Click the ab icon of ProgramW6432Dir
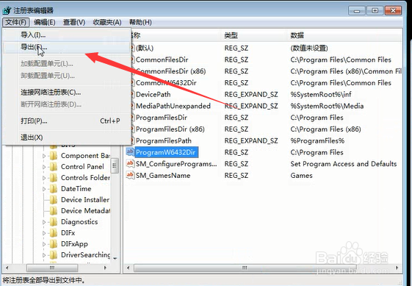 point(130,151)
